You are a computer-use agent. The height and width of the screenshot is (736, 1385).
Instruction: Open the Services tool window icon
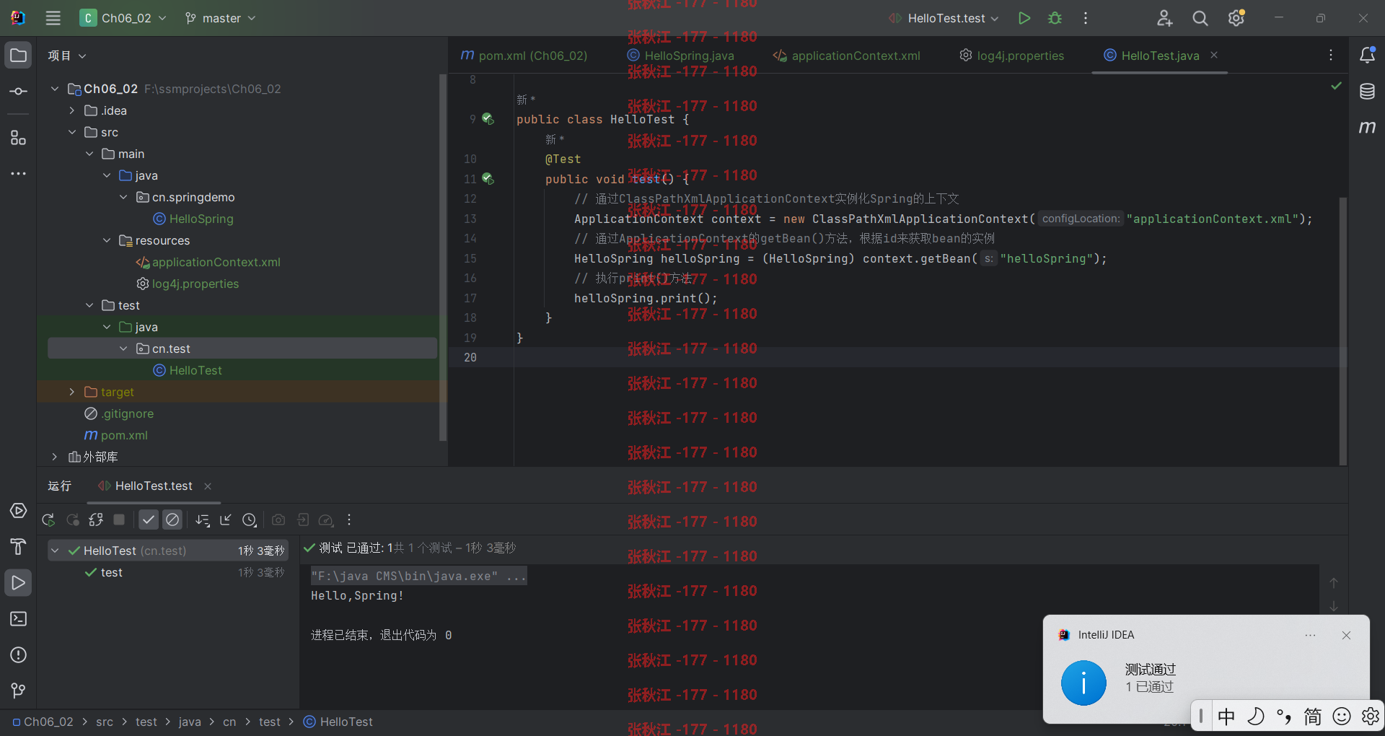[x=18, y=511]
